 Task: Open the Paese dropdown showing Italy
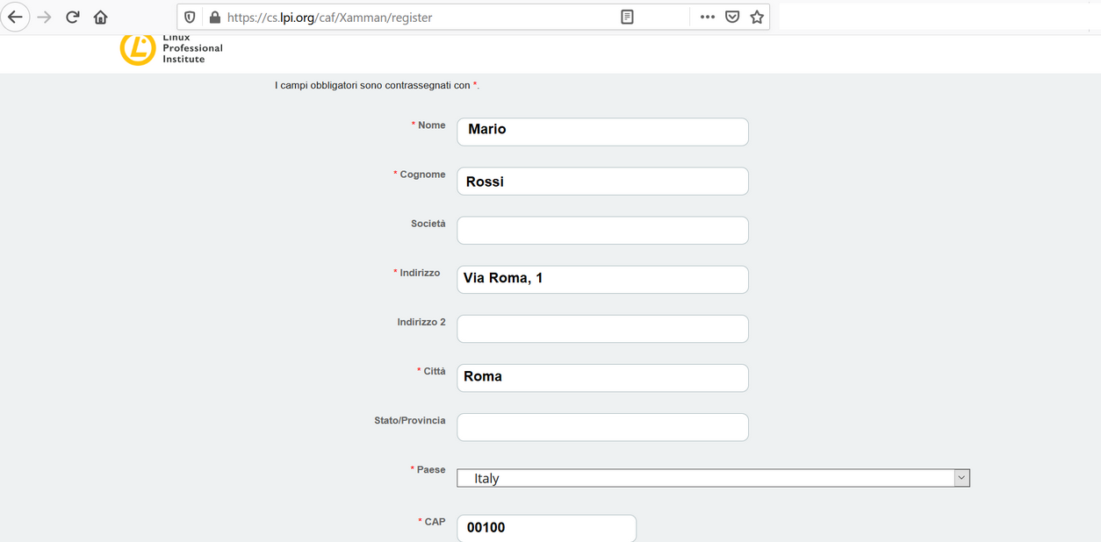point(713,478)
